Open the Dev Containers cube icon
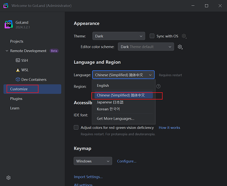The height and width of the screenshot is (186, 227). tap(18, 79)
